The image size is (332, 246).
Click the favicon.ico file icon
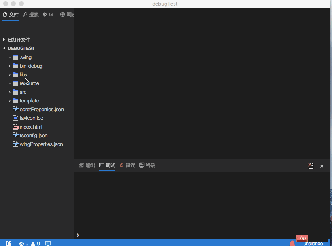15,118
